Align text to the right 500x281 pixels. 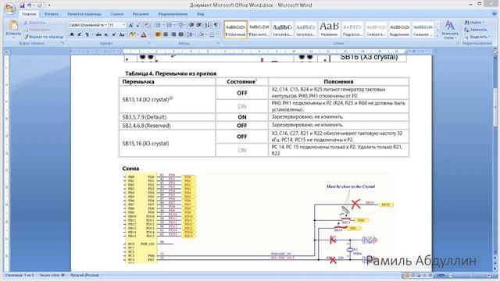(x=173, y=34)
